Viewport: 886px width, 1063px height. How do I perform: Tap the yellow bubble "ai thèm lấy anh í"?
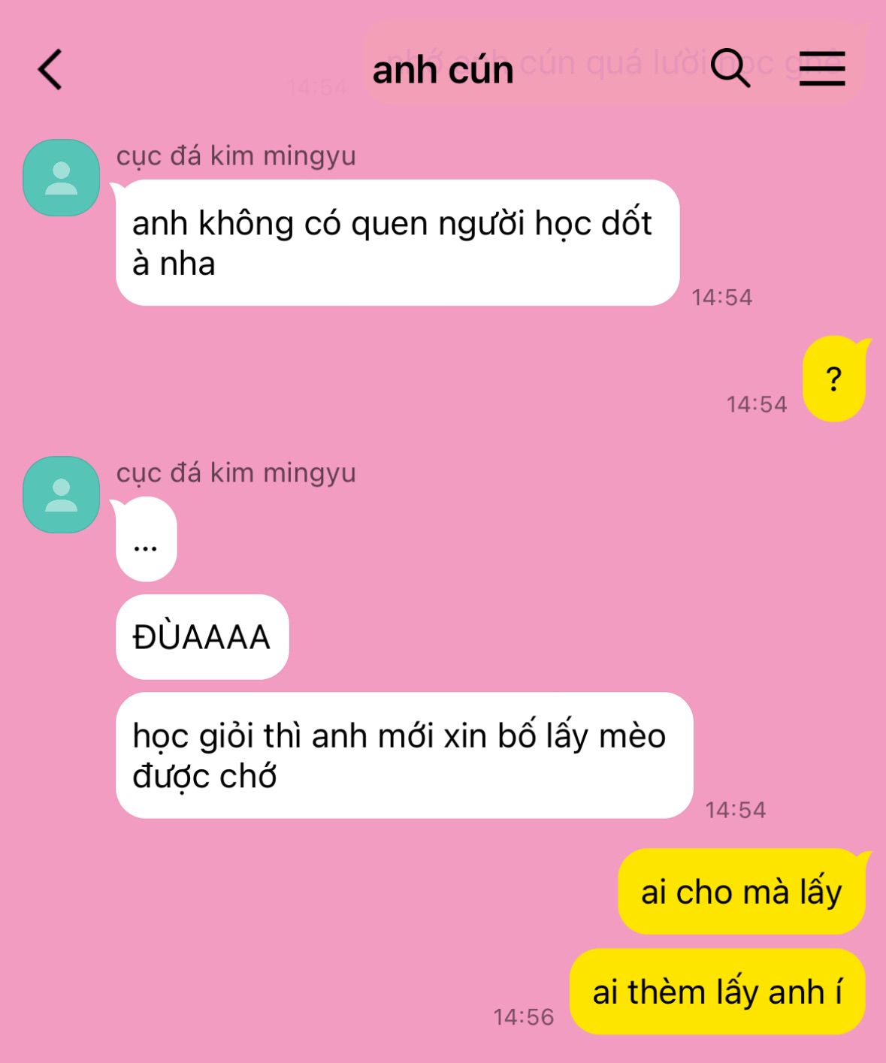point(718,992)
